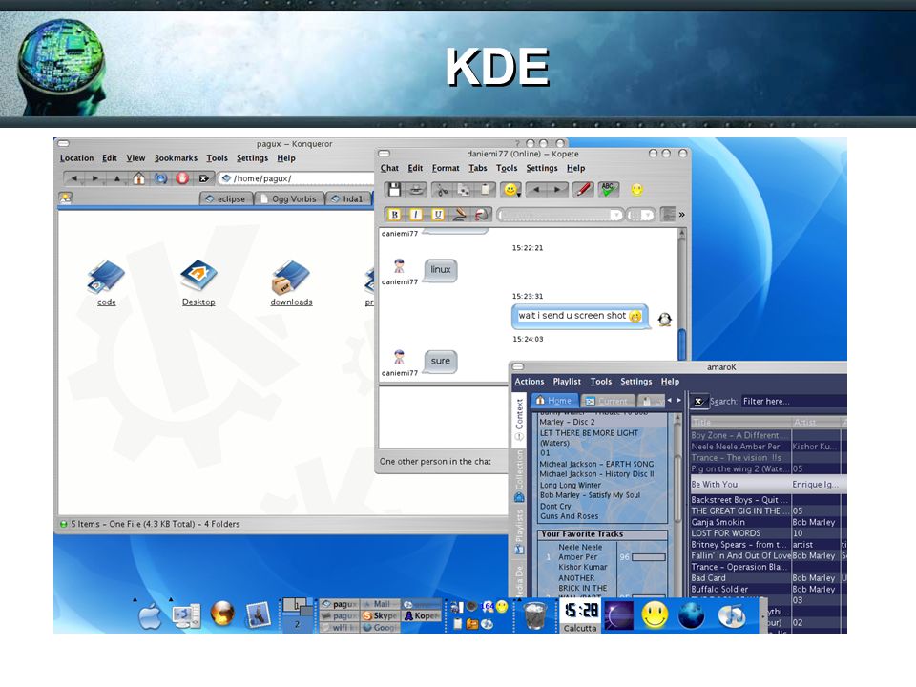916x687 pixels.
Task: Copy text in Kopete toolbar
Action: pos(464,189)
